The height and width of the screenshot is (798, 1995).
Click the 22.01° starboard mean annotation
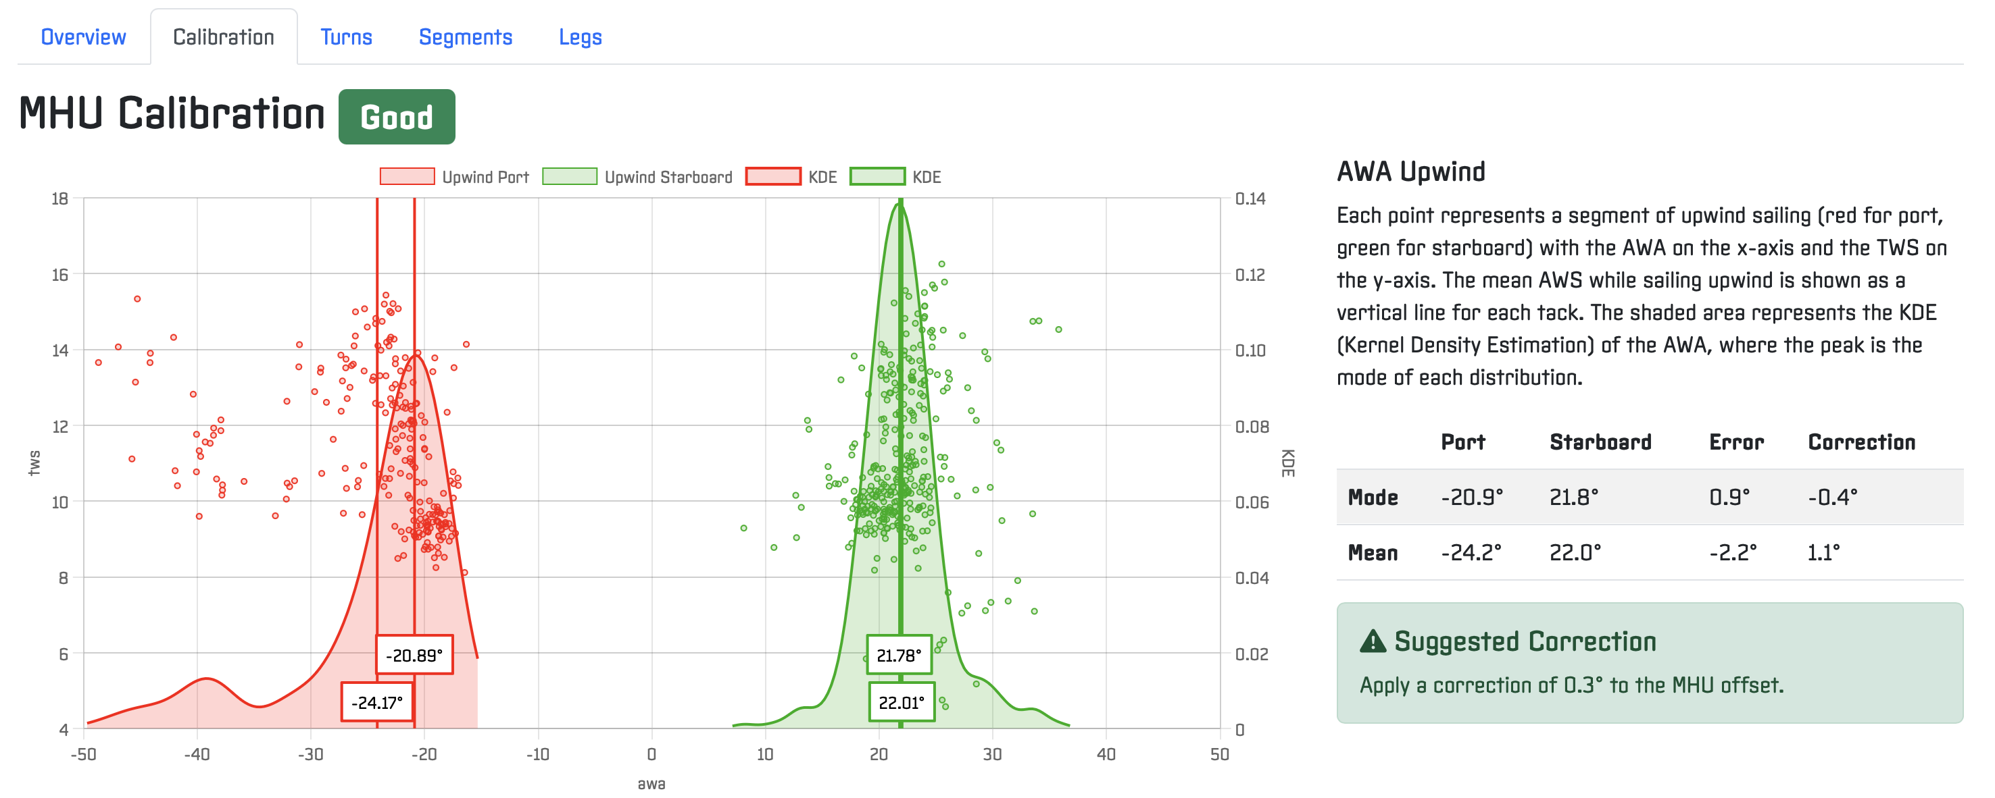902,702
